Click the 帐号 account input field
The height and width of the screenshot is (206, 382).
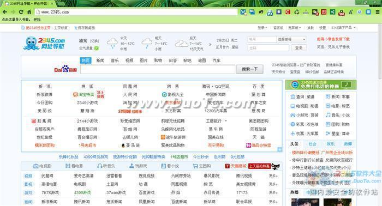click(x=262, y=39)
